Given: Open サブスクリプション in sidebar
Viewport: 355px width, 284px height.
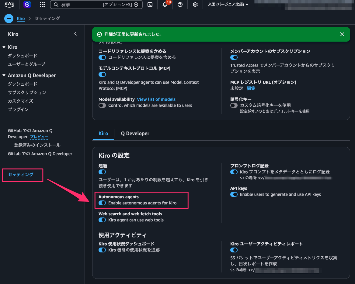Looking at the screenshot, I should (x=27, y=92).
